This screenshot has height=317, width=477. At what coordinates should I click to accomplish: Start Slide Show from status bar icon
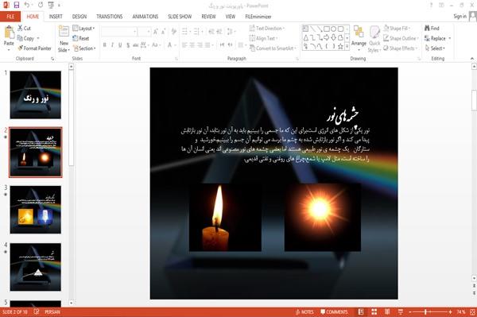tap(401, 311)
